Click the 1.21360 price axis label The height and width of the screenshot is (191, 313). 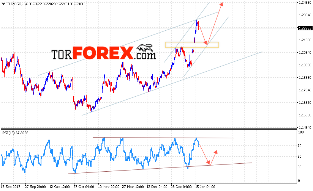(x=305, y=40)
